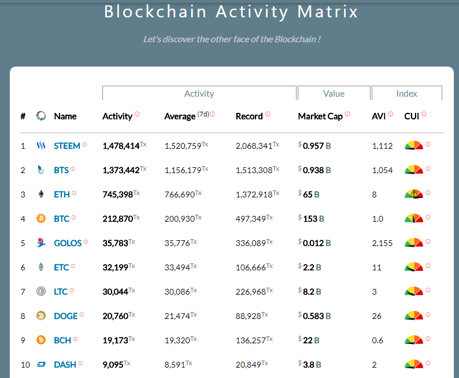The height and width of the screenshot is (378, 459).
Task: Open the info icon next to Record header
Action: click(268, 113)
